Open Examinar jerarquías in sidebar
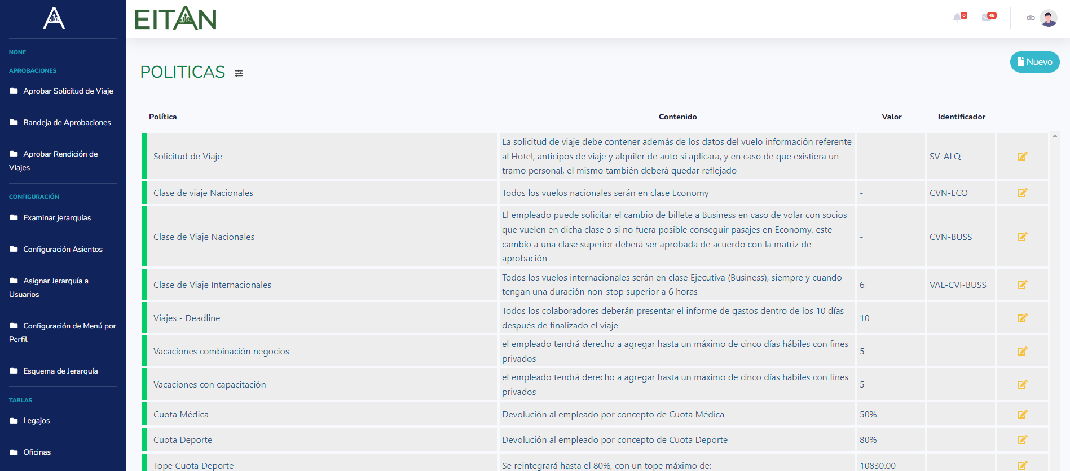Image resolution: width=1070 pixels, height=471 pixels. (x=57, y=218)
